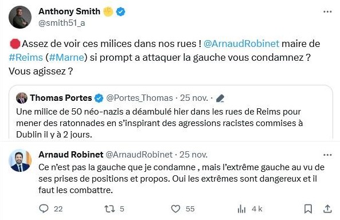Share the reply via upload arrow icon
Screen dimensions: 340x220
click(x=327, y=209)
